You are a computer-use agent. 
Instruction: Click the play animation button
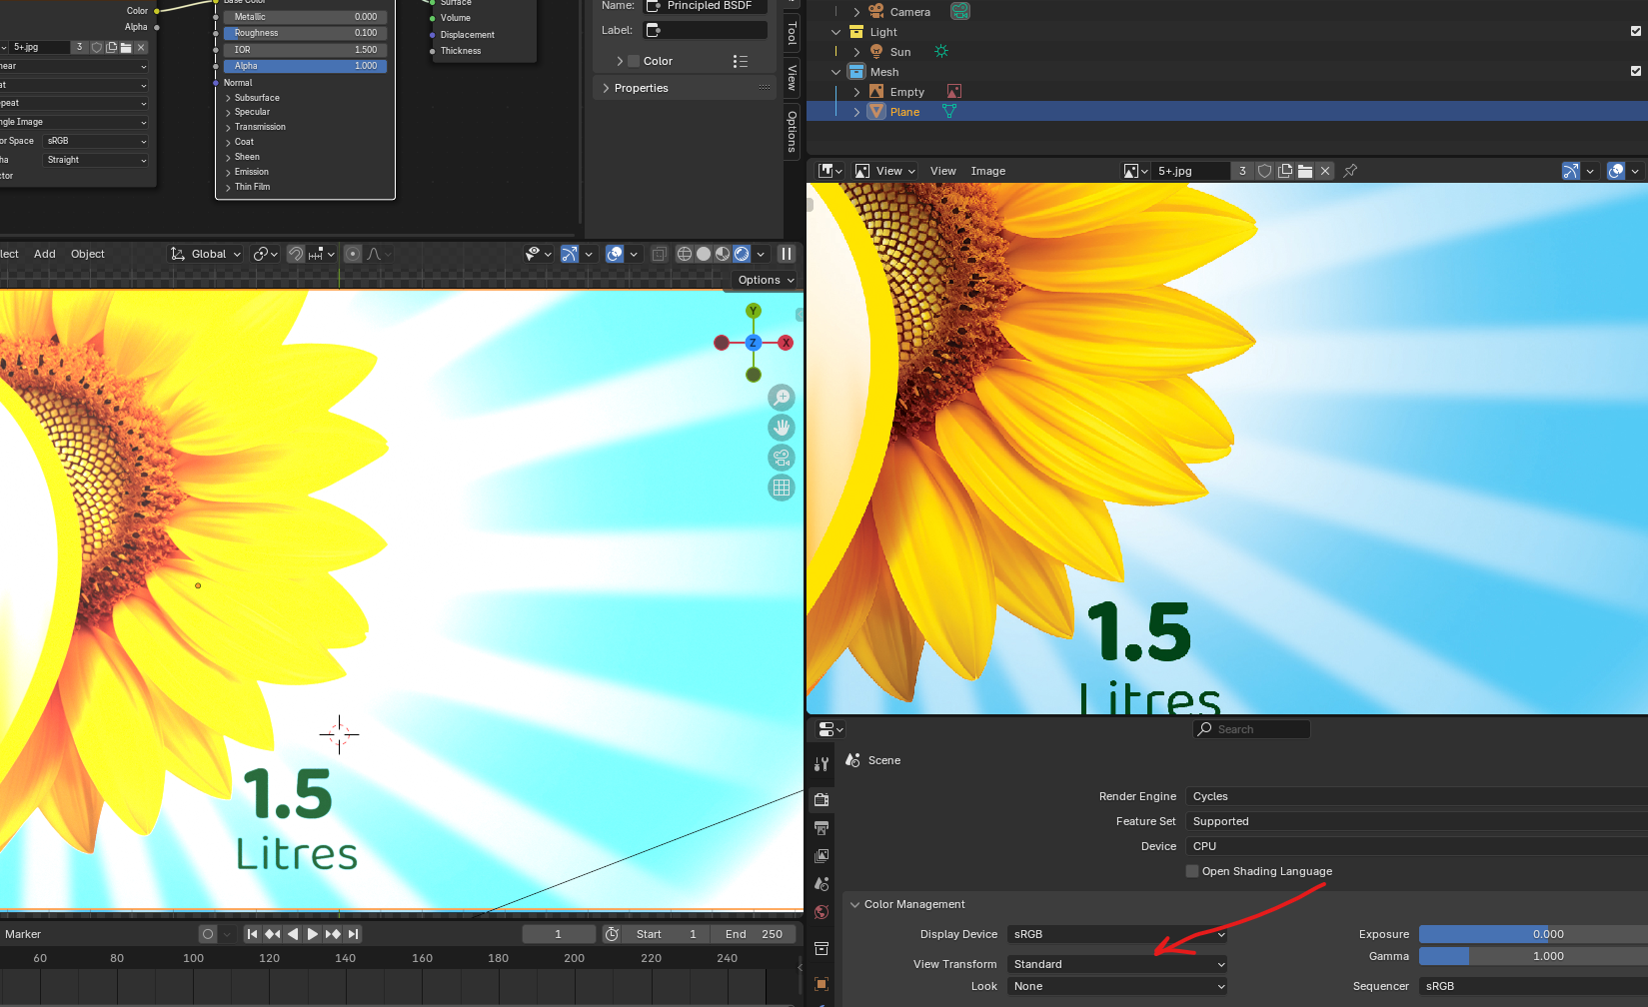coord(312,934)
